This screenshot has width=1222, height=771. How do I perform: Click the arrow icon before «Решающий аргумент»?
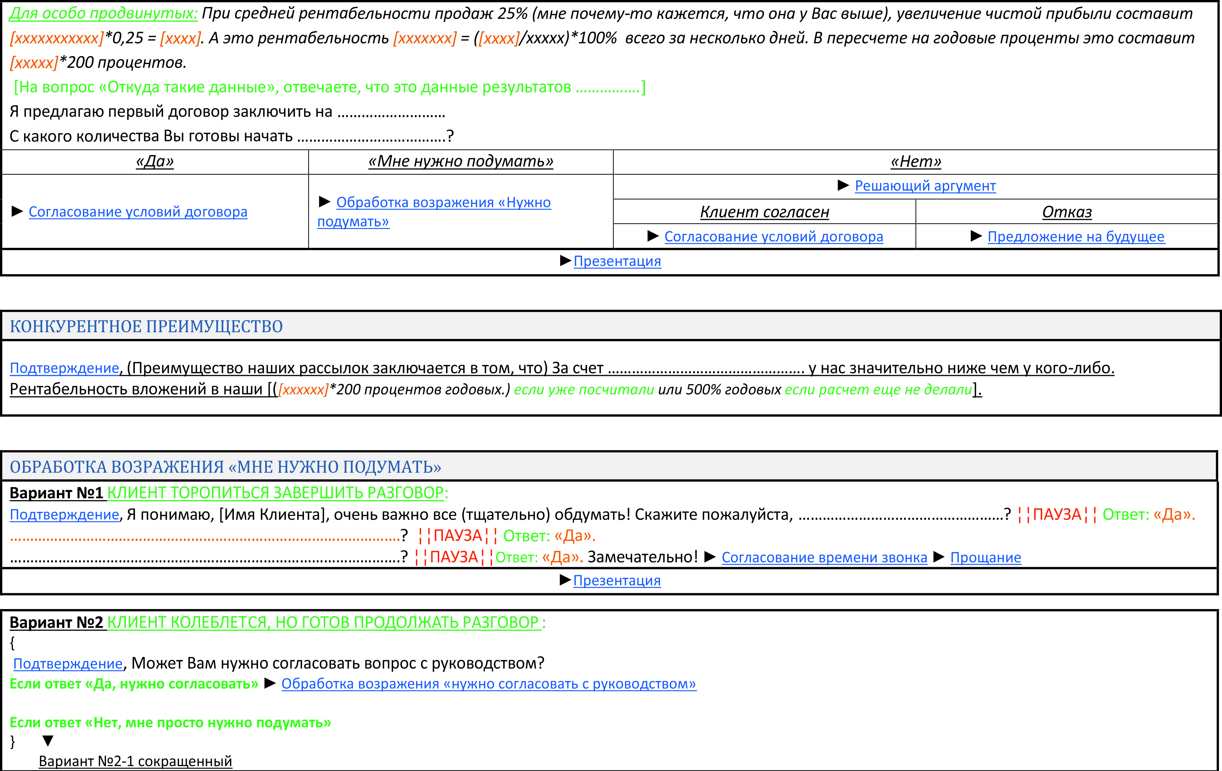tap(843, 185)
